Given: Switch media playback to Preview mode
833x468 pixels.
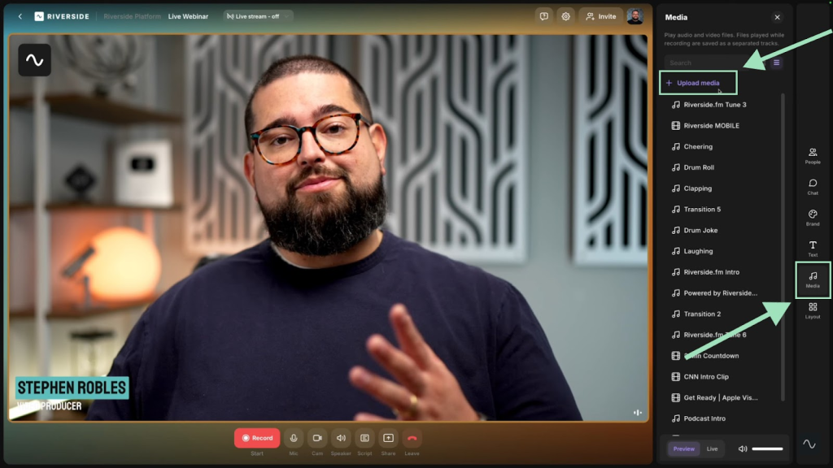Looking at the screenshot, I should click(683, 448).
